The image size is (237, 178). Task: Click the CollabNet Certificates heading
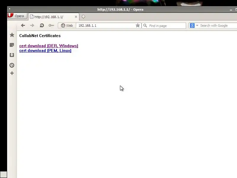(40, 36)
